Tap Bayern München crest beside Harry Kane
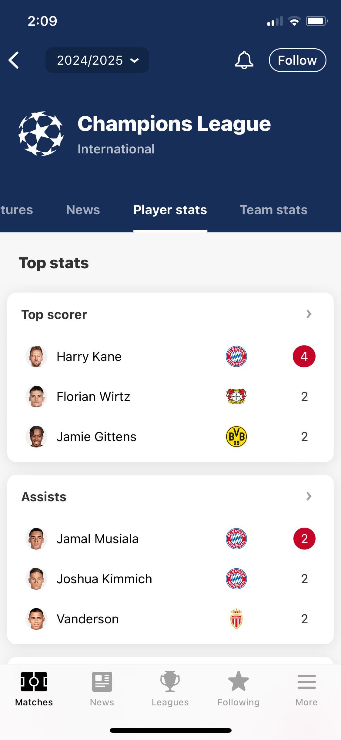 click(x=236, y=356)
